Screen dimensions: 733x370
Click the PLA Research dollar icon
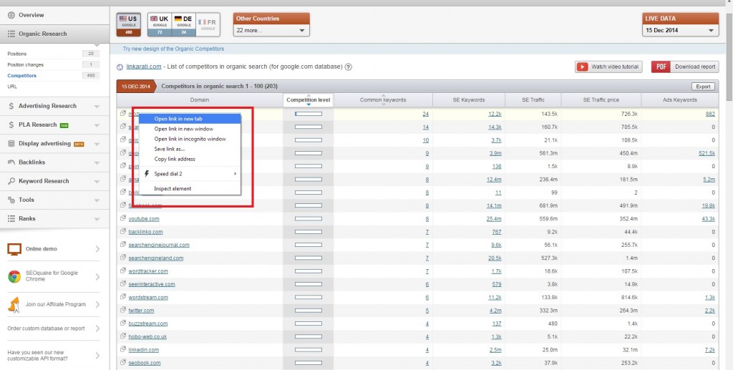11,125
